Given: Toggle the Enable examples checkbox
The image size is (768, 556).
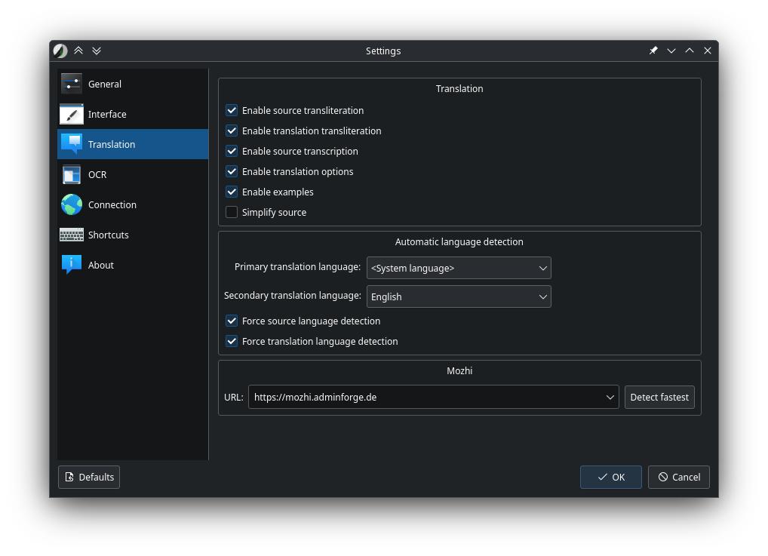Looking at the screenshot, I should pyautogui.click(x=232, y=192).
